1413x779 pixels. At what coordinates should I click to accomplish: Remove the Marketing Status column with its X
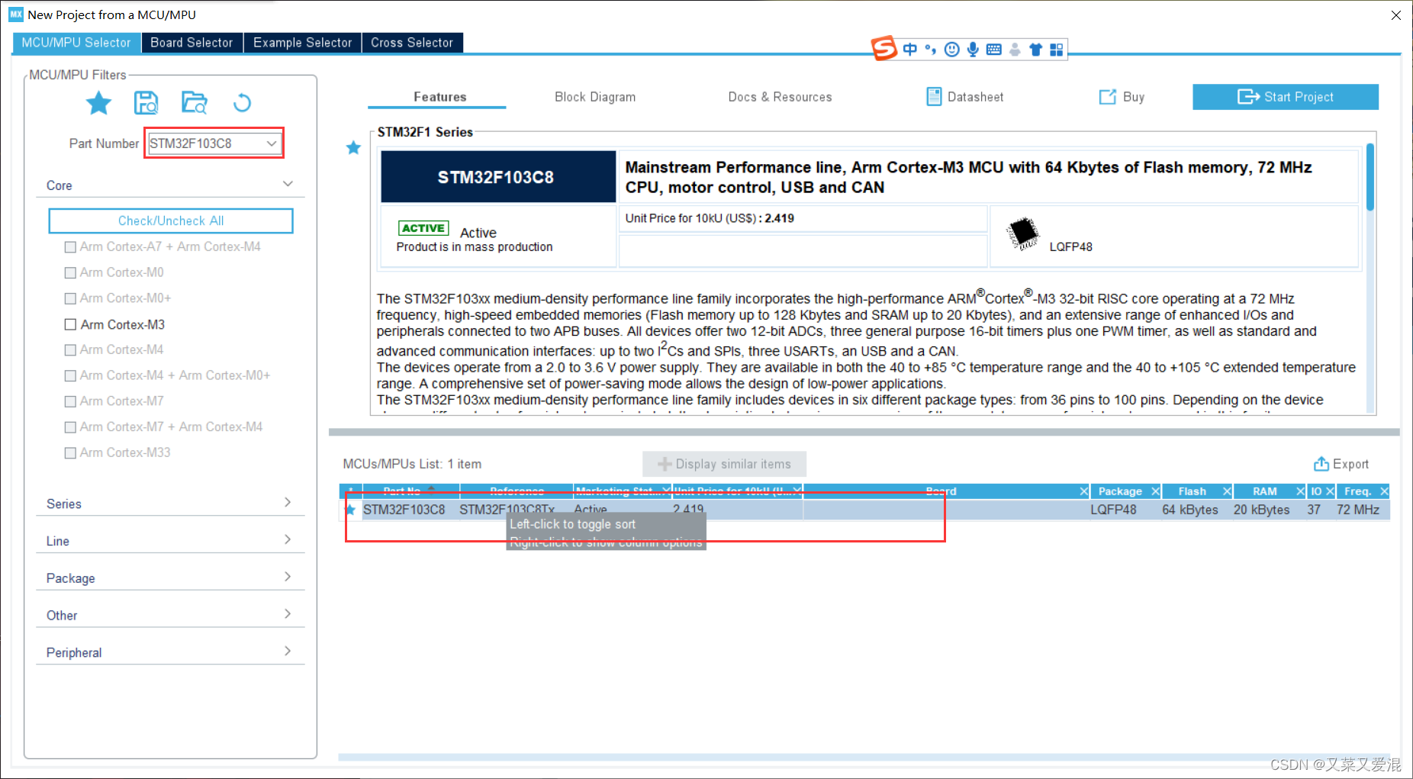coord(666,491)
